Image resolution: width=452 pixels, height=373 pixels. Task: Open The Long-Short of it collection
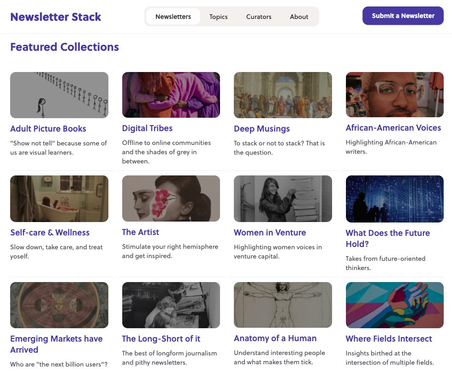pyautogui.click(x=161, y=338)
